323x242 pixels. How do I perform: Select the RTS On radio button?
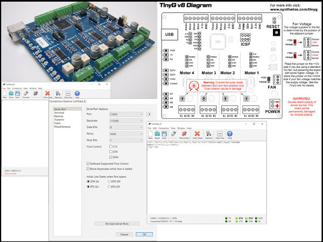(88, 187)
